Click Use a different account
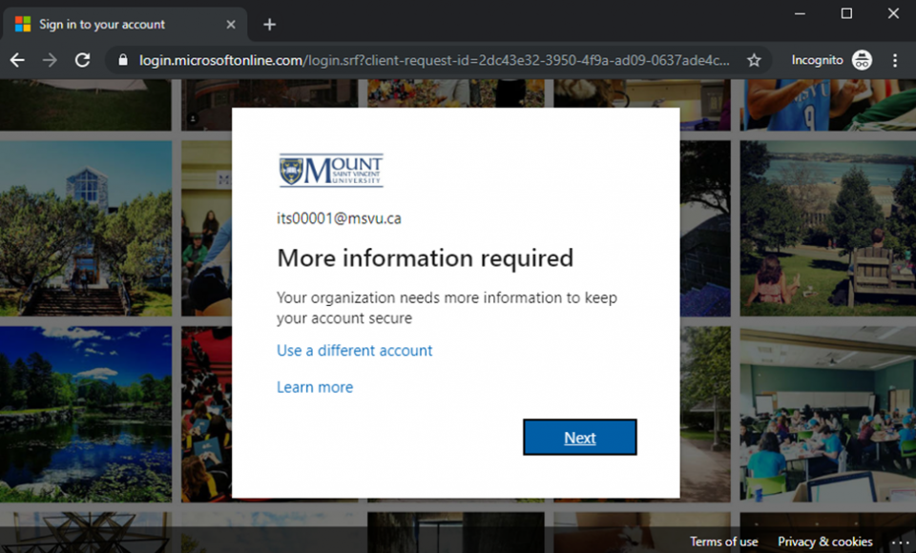 [x=354, y=351]
